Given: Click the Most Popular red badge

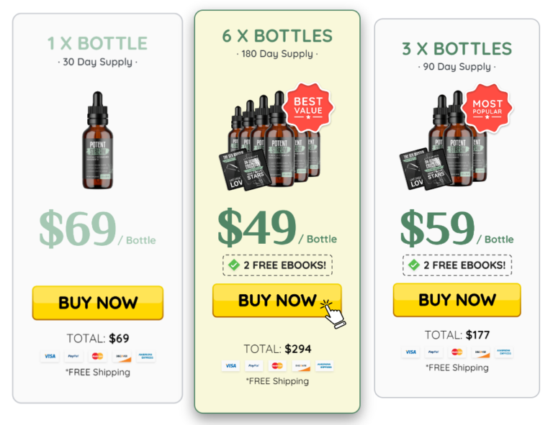Looking at the screenshot, I should 487,108.
